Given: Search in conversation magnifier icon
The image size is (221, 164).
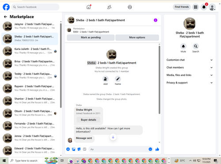Looking at the screenshot, I should 196,46.
